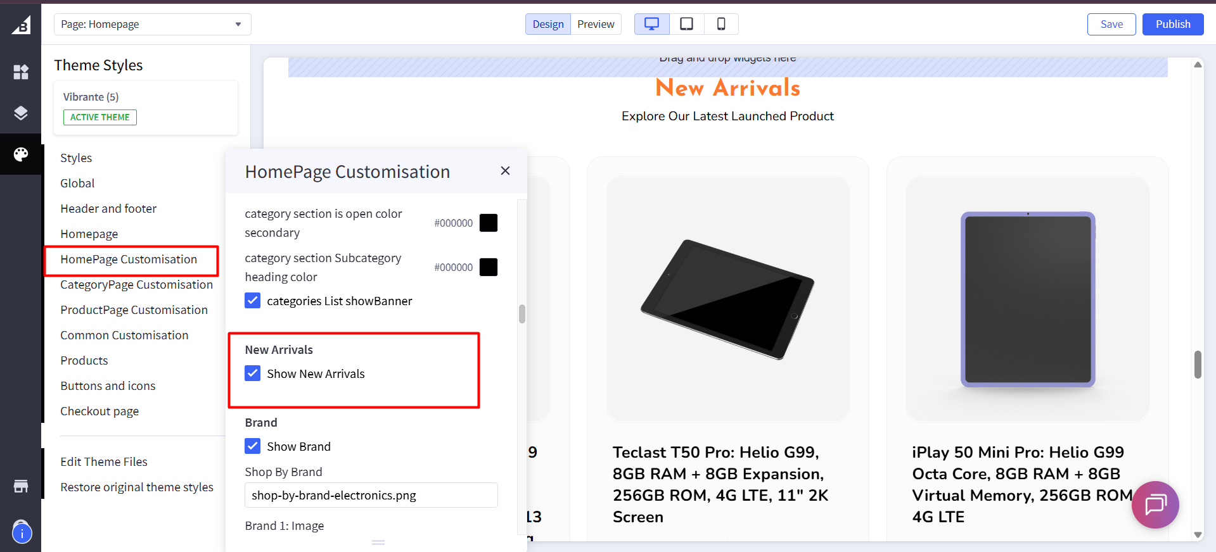
Task: Open Common Customisation menu item
Action: tap(124, 335)
